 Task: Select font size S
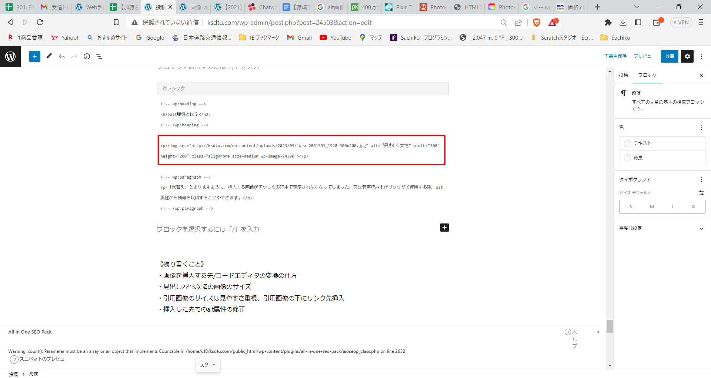click(631, 207)
